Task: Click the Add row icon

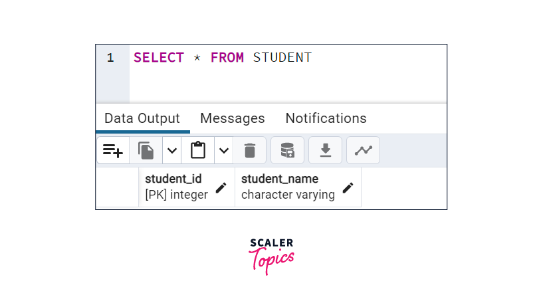Action: coord(113,151)
